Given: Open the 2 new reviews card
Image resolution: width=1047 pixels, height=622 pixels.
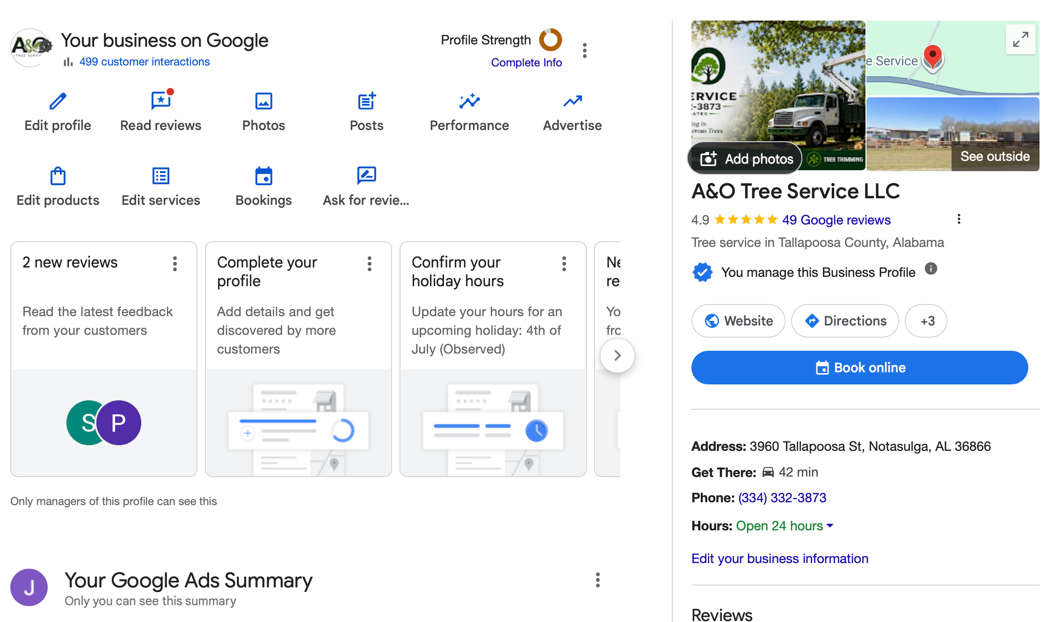Looking at the screenshot, I should (x=104, y=359).
